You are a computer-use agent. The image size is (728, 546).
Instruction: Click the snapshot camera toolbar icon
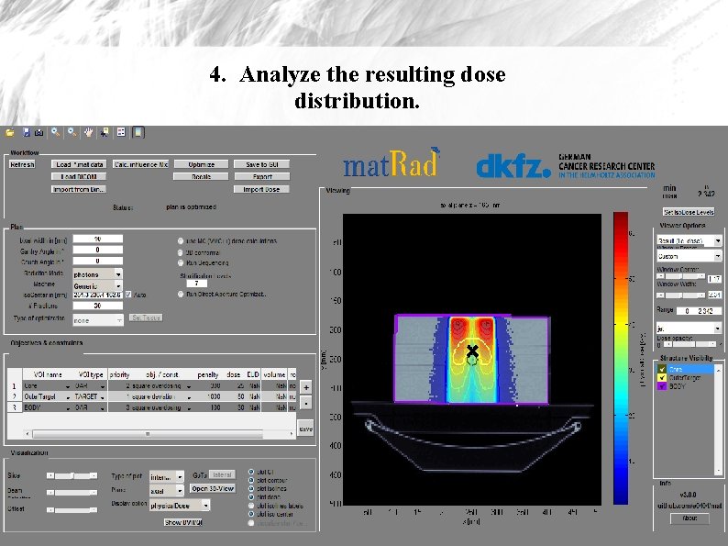(x=39, y=133)
